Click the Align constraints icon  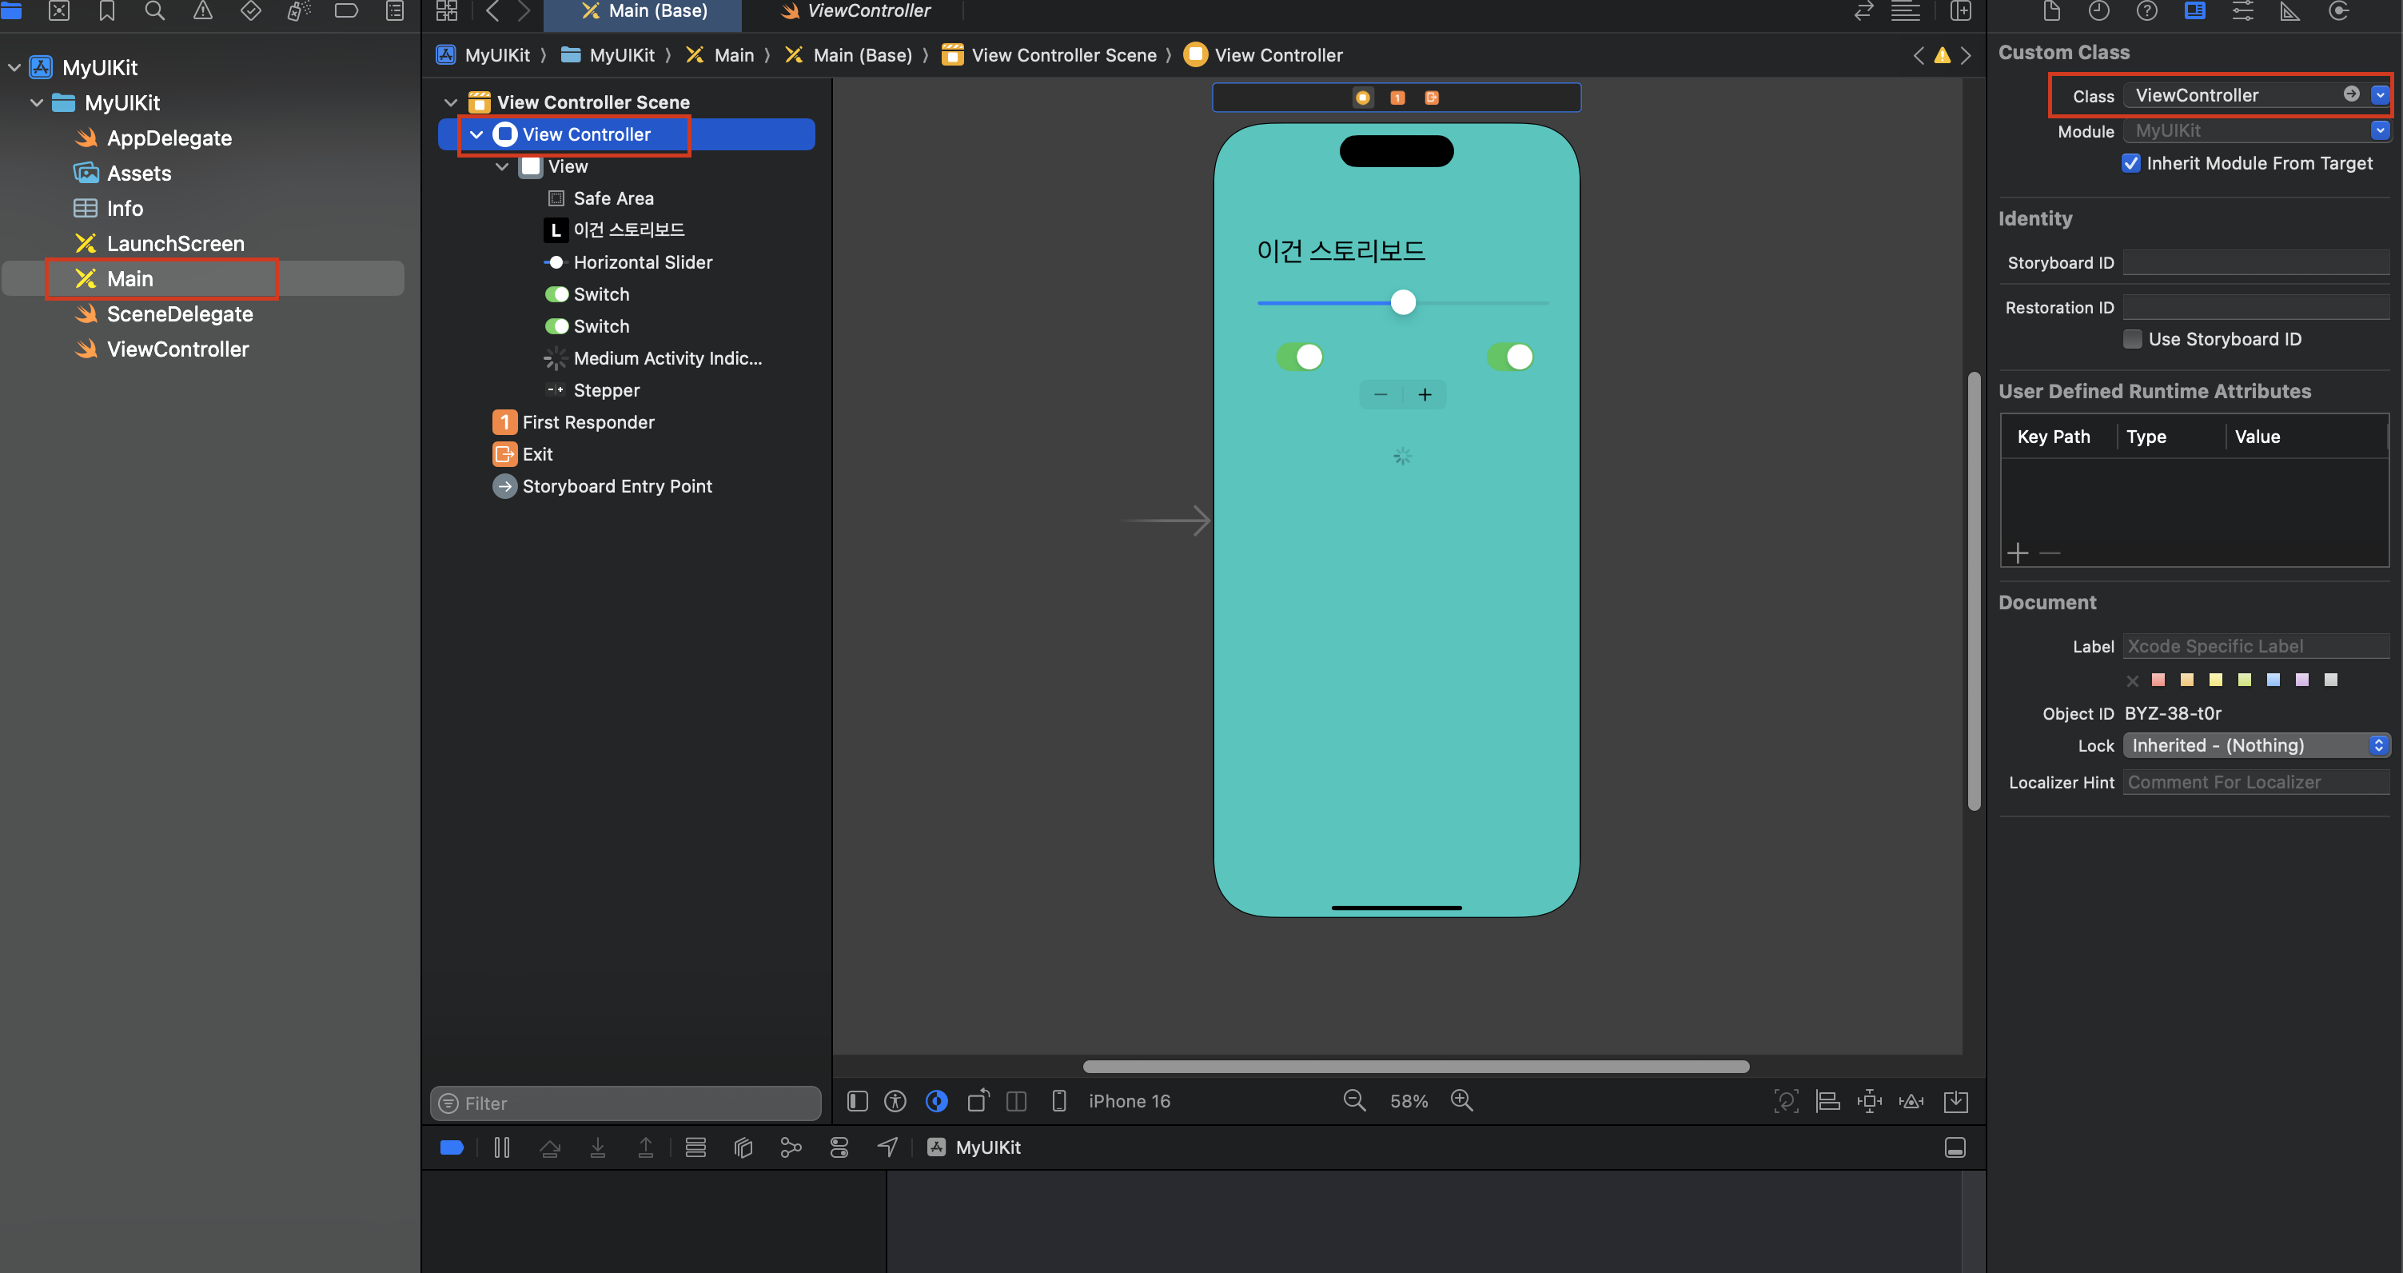click(x=1827, y=1100)
